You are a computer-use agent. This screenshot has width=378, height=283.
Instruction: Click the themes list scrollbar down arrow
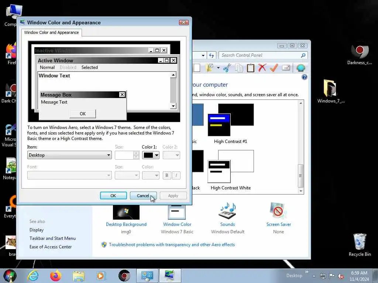(x=300, y=191)
